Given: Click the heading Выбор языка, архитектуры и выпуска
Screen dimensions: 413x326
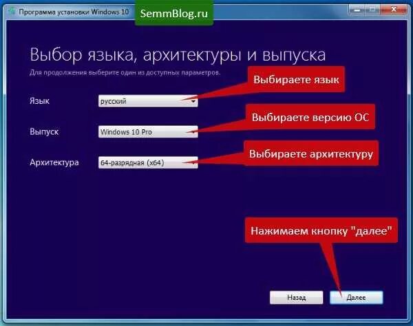Looking at the screenshot, I should [178, 55].
